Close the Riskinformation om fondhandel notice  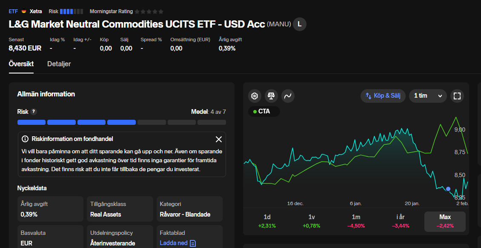point(219,139)
